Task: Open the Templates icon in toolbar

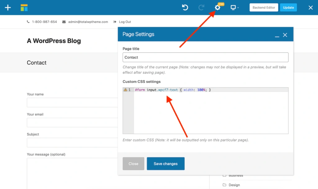Action: tap(24, 8)
